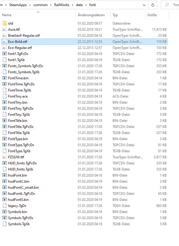Select the file name FontType.TgXb
The width and height of the screenshot is (179, 246).
[19, 151]
